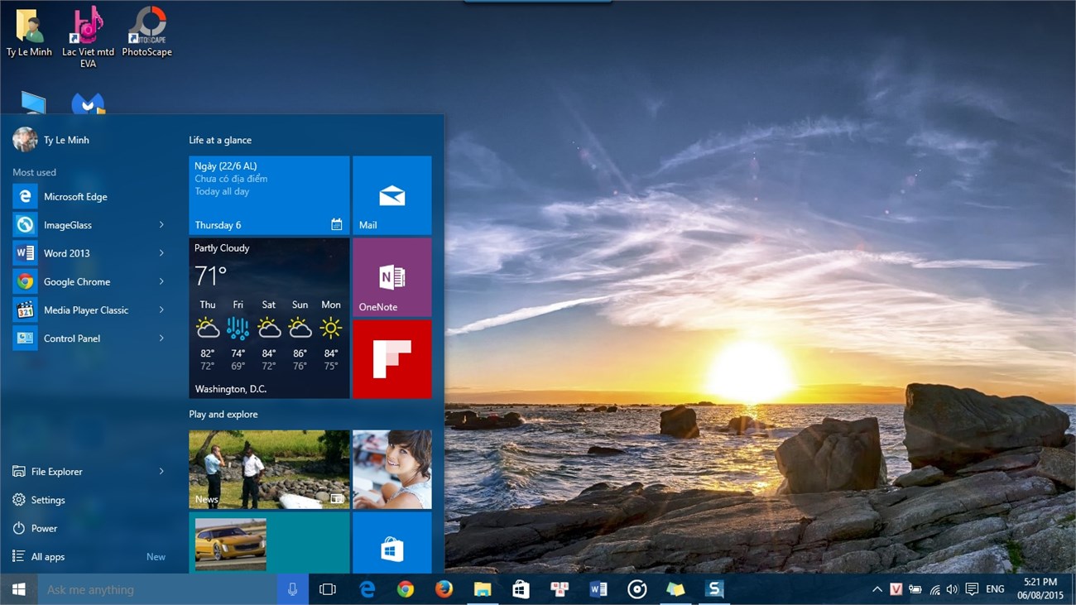
Task: Open the Weather tile for Washington, D.C.
Action: 269,319
